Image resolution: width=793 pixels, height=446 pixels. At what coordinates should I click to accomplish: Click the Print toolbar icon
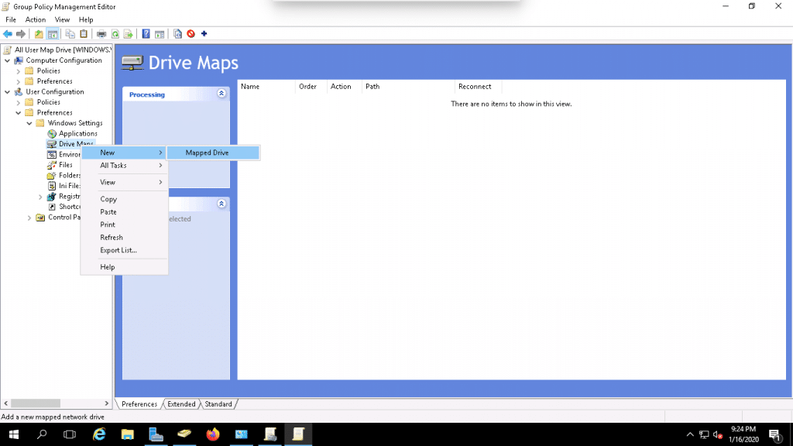(x=101, y=34)
